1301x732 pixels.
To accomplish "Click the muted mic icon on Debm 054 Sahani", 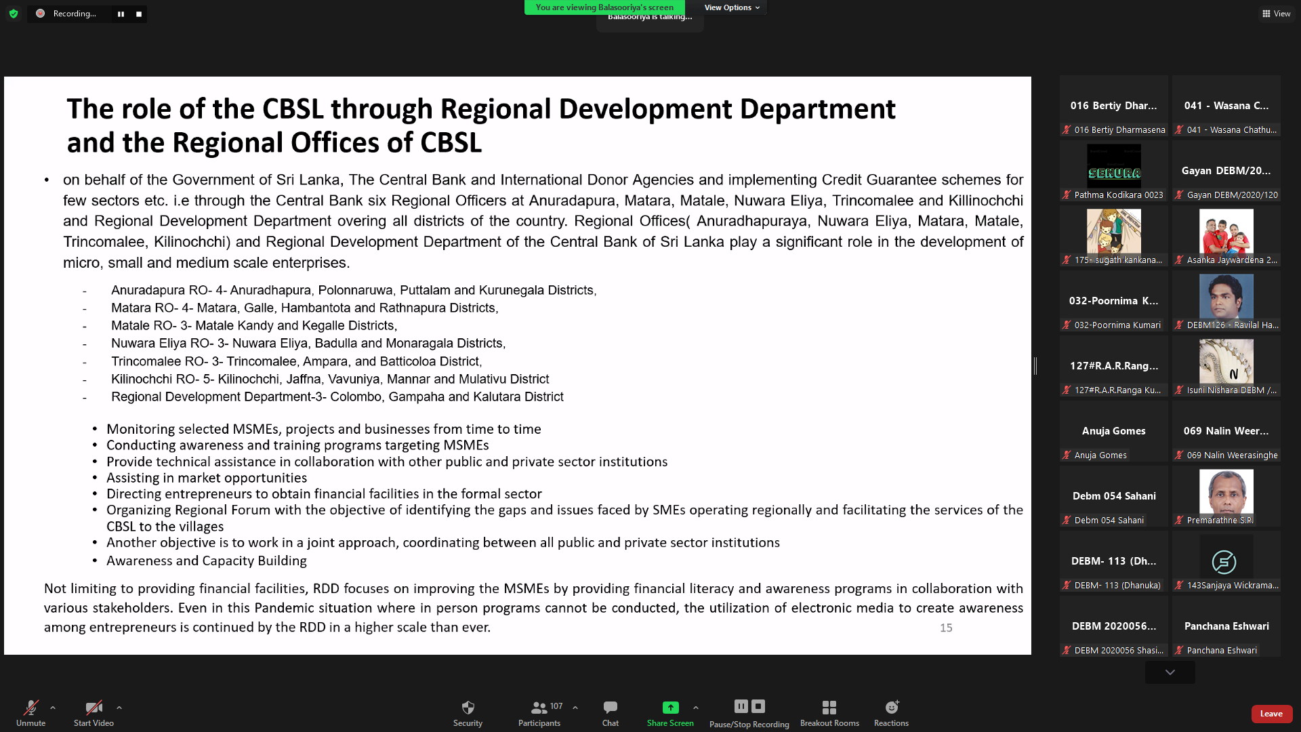I will pyautogui.click(x=1067, y=521).
